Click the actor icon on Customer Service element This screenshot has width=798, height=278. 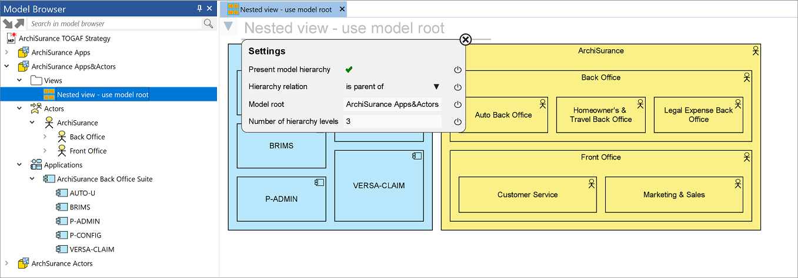coord(590,184)
